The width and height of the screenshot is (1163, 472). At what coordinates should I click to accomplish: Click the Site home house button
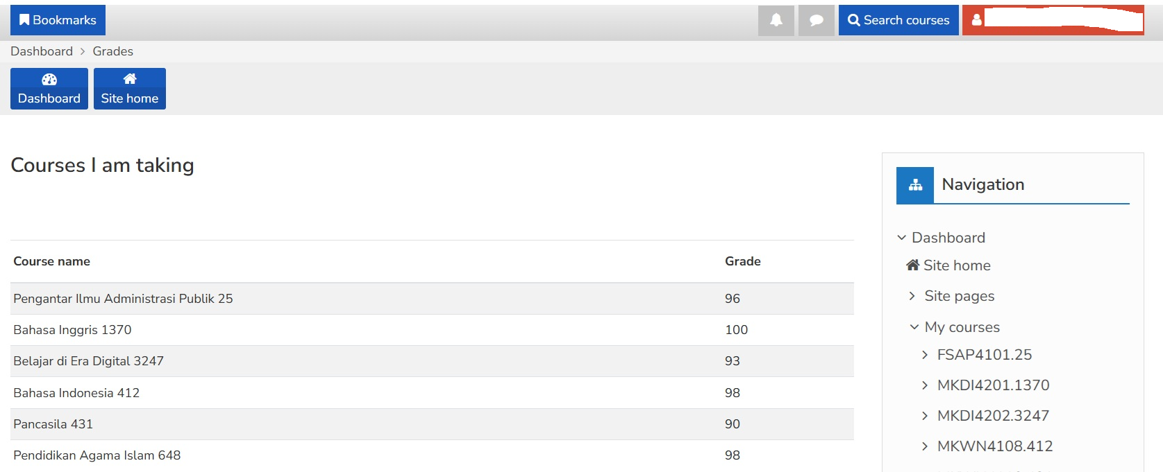click(x=130, y=89)
